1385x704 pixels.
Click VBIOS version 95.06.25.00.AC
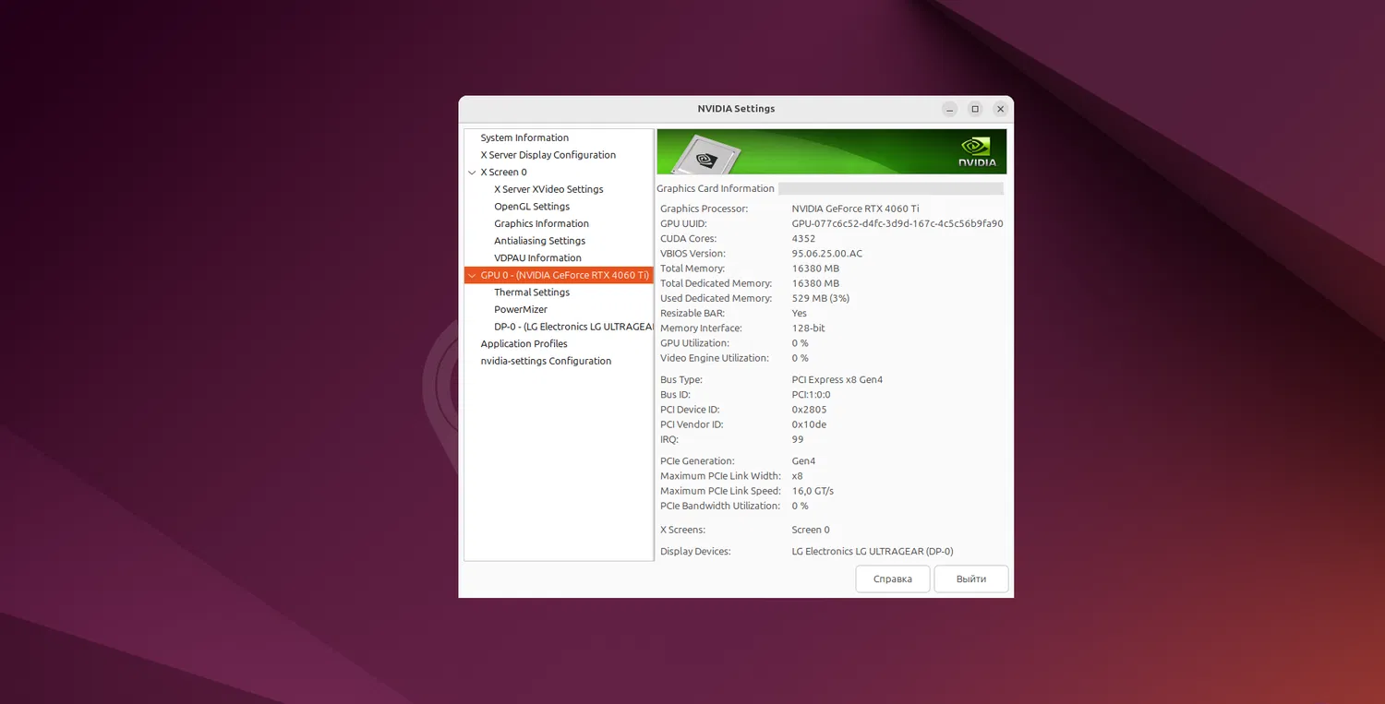pyautogui.click(x=827, y=254)
